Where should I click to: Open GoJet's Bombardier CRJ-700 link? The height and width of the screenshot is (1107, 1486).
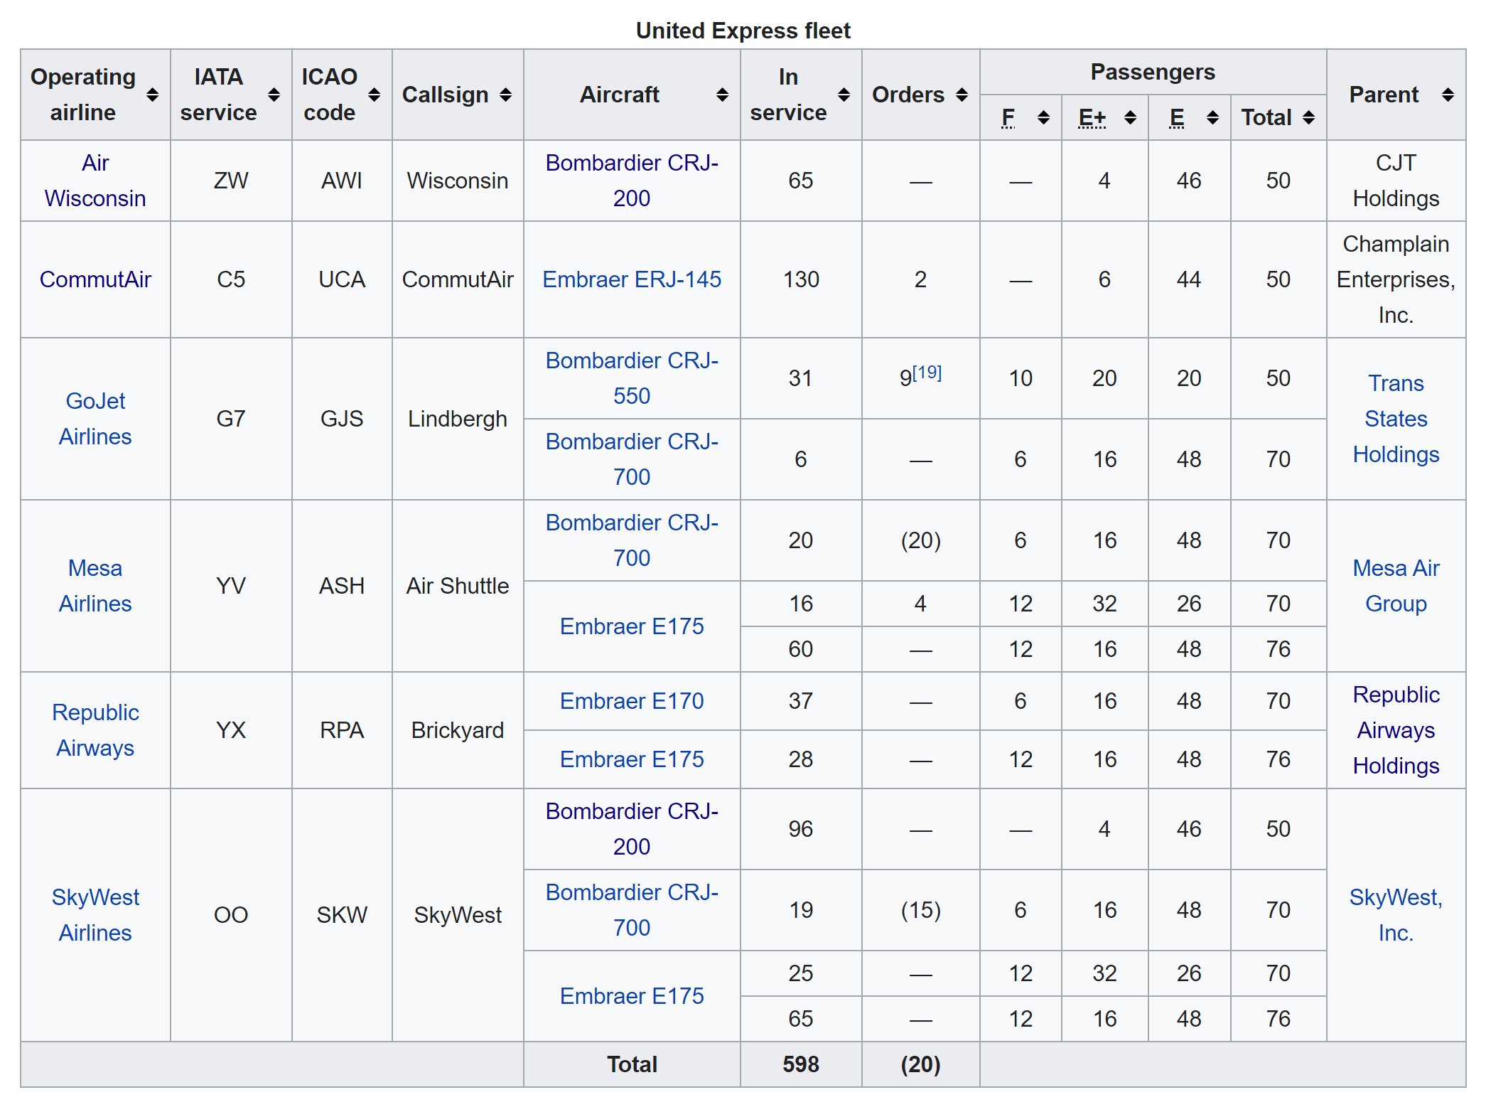(x=632, y=459)
